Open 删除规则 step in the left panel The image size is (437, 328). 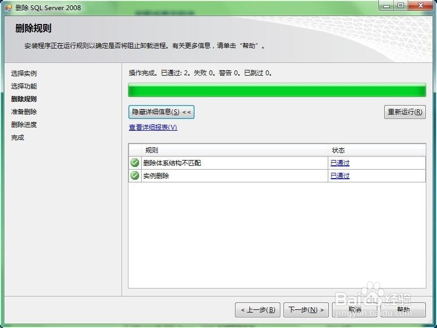pos(23,99)
